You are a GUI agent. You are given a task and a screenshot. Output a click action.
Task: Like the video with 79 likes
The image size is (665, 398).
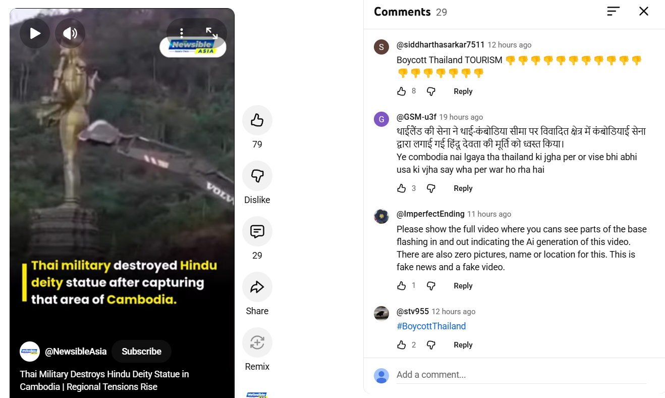tap(257, 120)
